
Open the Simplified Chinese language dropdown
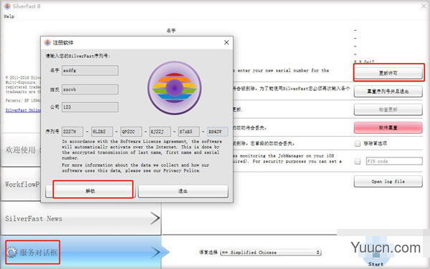(271, 253)
